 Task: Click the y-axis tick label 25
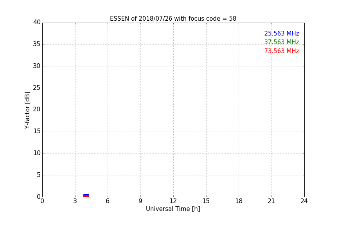coord(37,88)
